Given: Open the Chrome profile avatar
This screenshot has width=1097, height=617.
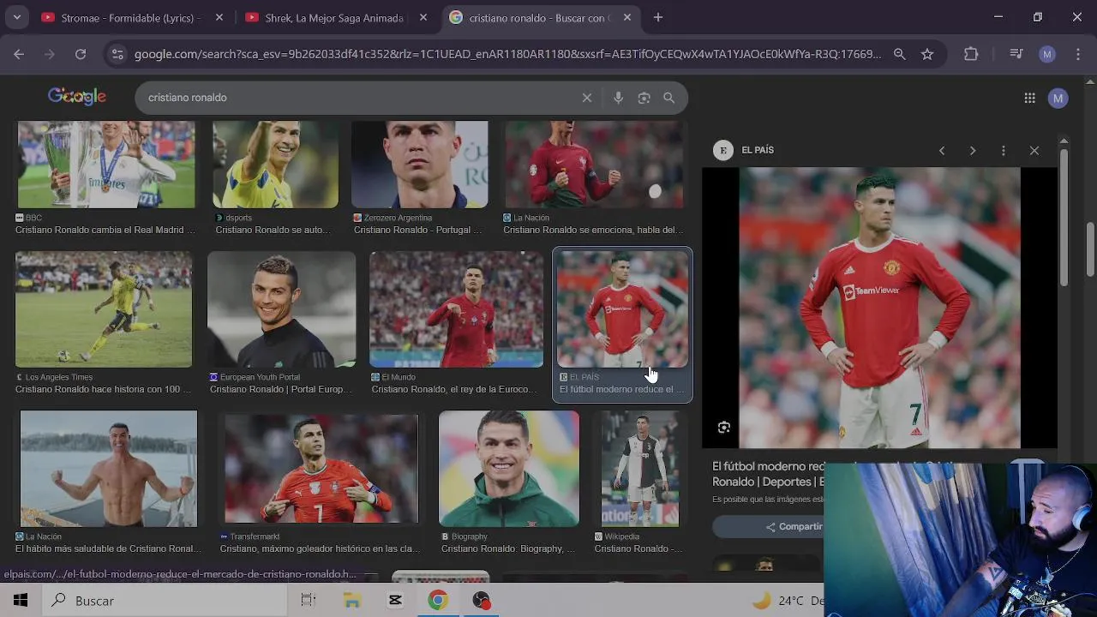Looking at the screenshot, I should [1047, 54].
